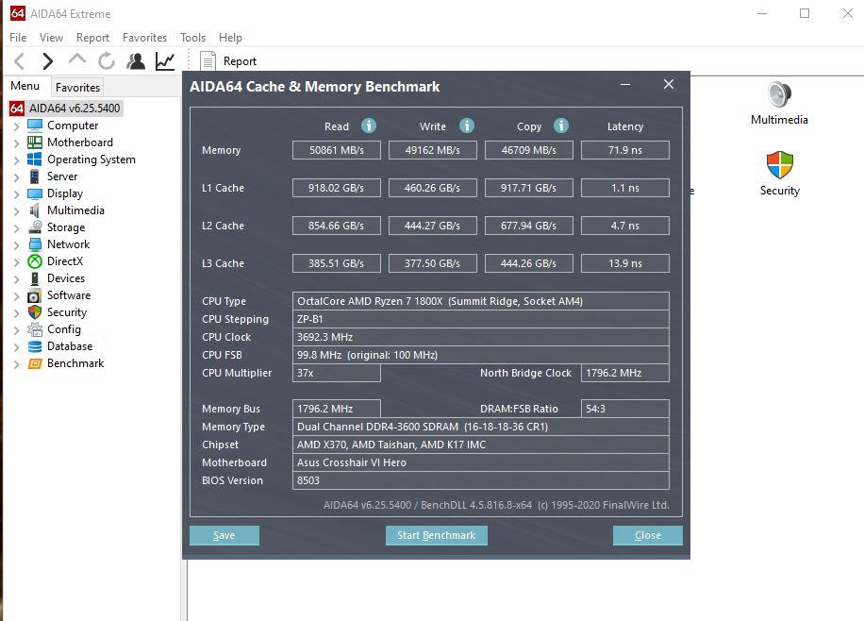Select the Storage drive icon in the tree

pos(35,227)
